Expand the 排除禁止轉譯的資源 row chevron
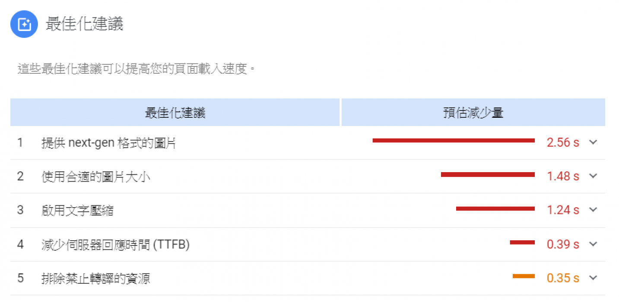The height and width of the screenshot is (302, 619). (x=593, y=278)
